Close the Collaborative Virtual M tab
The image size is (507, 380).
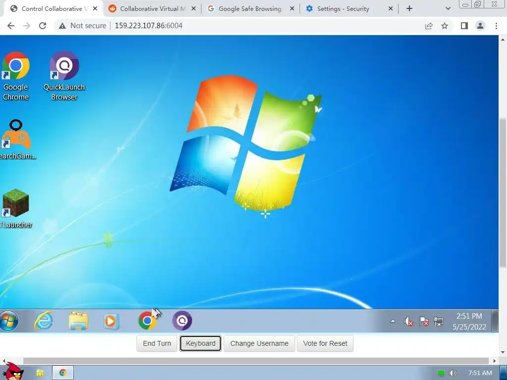tap(194, 9)
